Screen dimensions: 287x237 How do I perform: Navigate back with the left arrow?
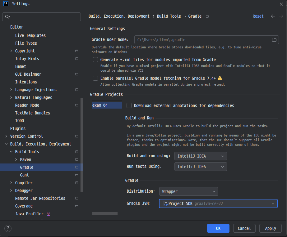tap(273, 16)
